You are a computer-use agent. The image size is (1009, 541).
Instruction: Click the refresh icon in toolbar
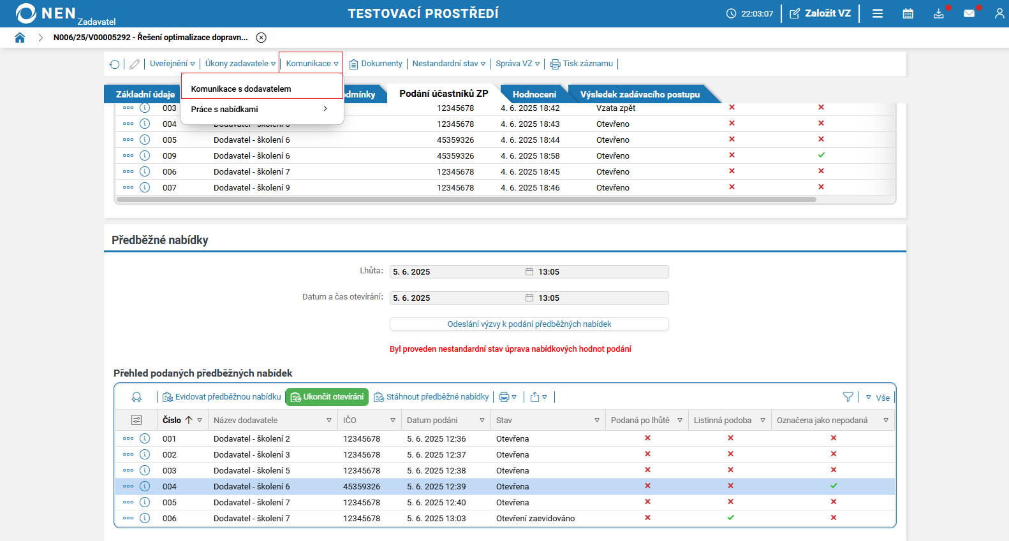(x=114, y=64)
